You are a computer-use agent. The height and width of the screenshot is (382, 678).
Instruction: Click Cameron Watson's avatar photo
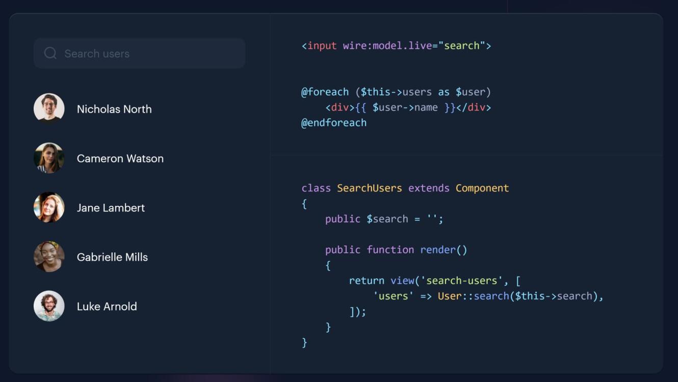click(49, 158)
